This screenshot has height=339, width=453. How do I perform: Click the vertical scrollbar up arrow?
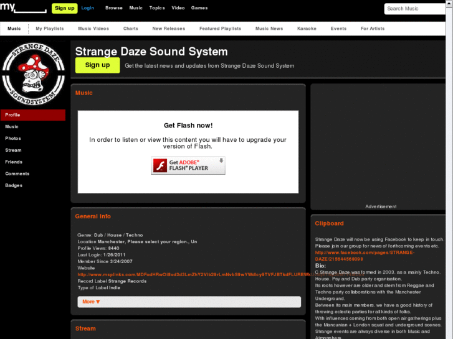point(449,2)
